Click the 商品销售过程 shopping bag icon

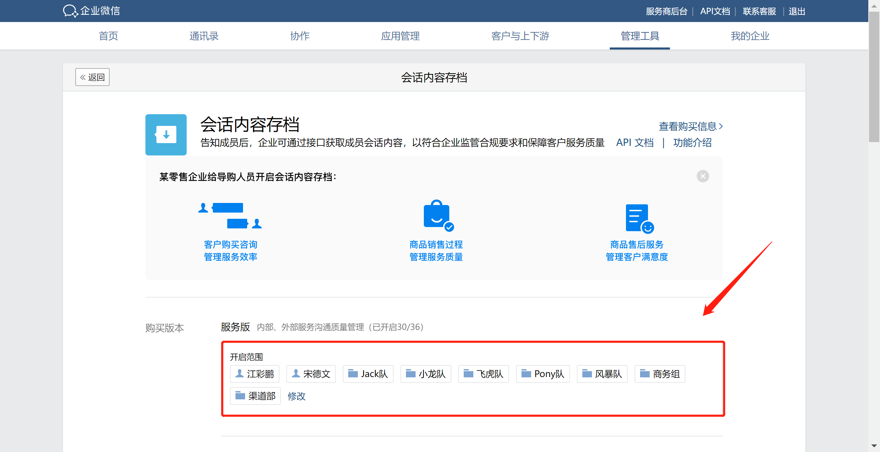click(x=439, y=216)
